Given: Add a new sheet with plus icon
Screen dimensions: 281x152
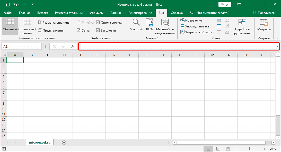Looking at the screenshot, I should tap(64, 143).
